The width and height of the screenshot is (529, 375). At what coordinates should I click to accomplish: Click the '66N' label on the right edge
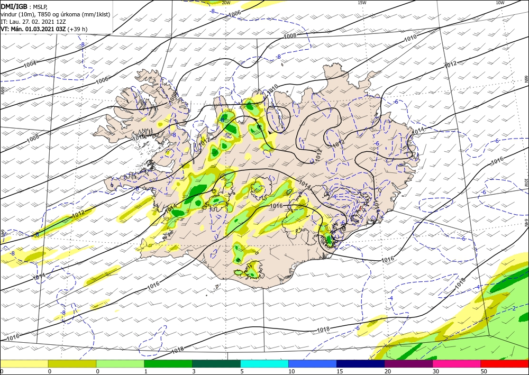526,79
